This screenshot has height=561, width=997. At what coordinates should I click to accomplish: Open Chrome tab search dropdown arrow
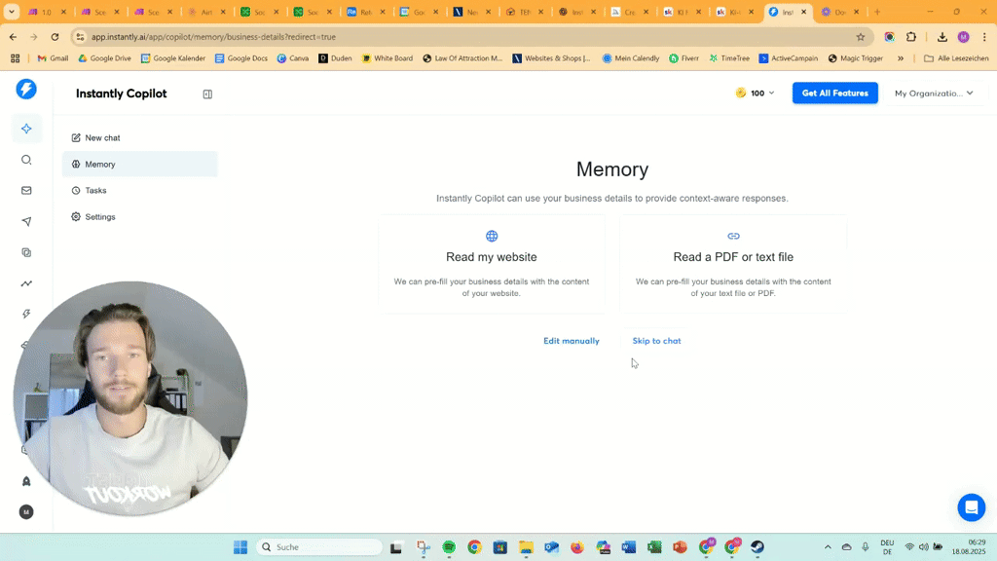click(12, 12)
